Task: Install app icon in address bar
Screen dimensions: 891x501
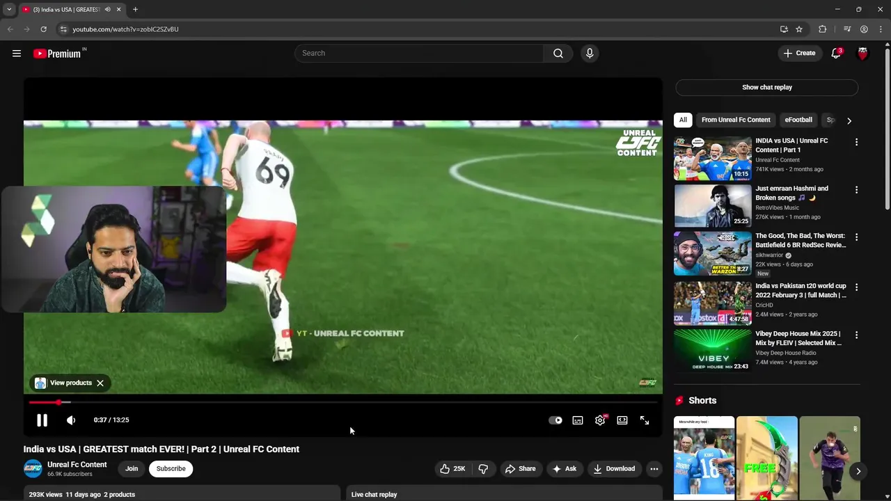Action: click(x=784, y=29)
